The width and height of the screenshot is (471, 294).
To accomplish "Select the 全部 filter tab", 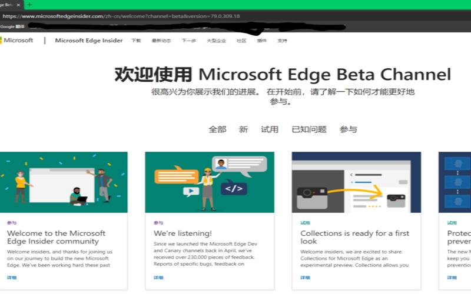I will [x=217, y=129].
